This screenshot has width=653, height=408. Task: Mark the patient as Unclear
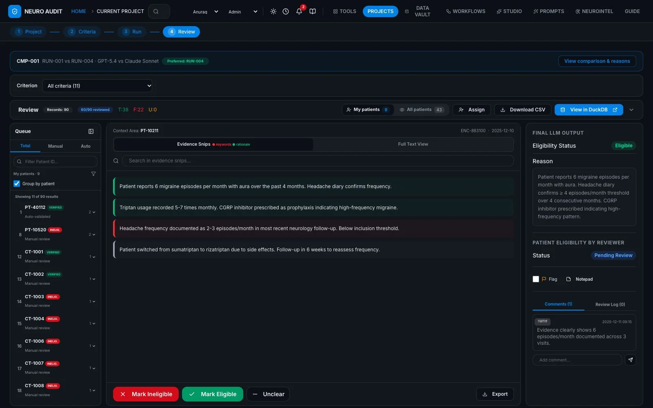point(268,394)
